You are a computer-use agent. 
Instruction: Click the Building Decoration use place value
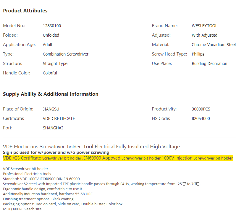pos(209,64)
